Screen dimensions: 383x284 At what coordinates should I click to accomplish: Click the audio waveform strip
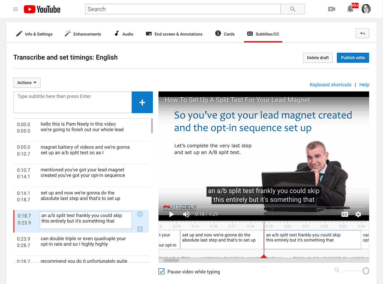click(x=264, y=256)
